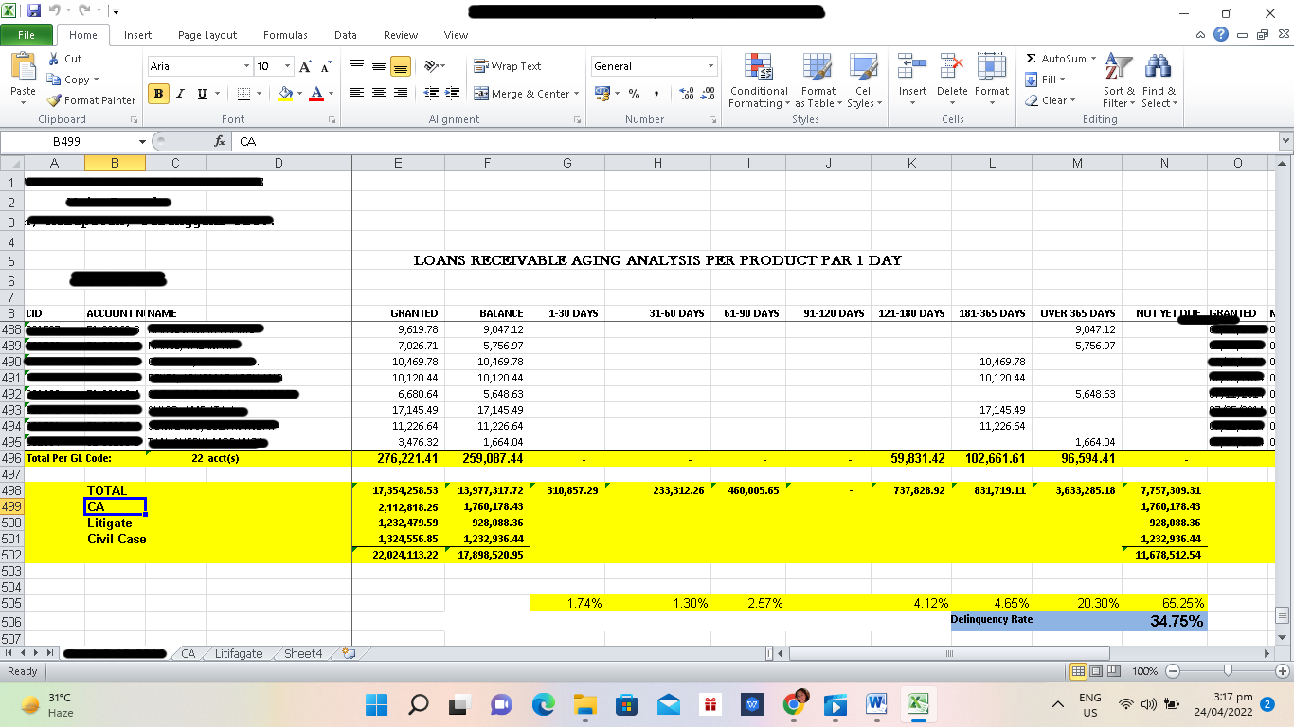Decrease font size with Shrink Font icon
Image resolution: width=1294 pixels, height=727 pixels.
[x=326, y=66]
